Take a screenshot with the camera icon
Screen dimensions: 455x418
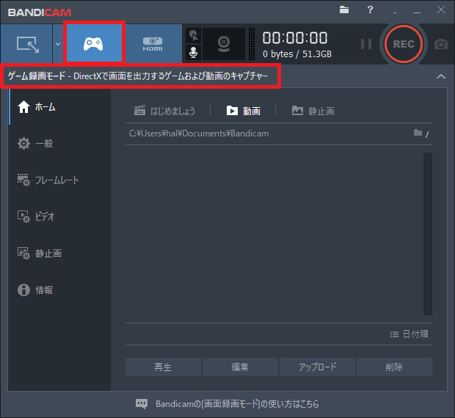[x=441, y=44]
